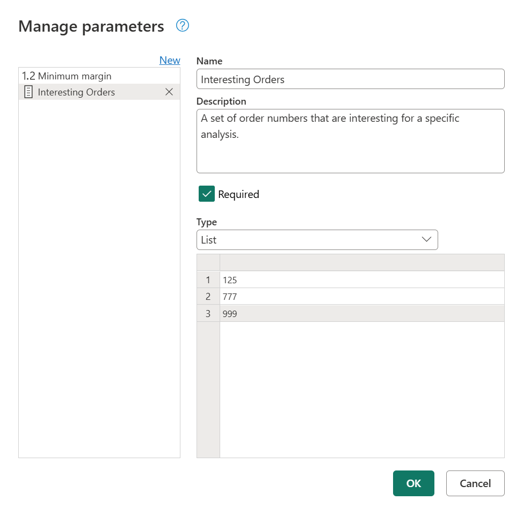Click the list type icon beside Interesting Orders
523x515 pixels.
(x=28, y=92)
